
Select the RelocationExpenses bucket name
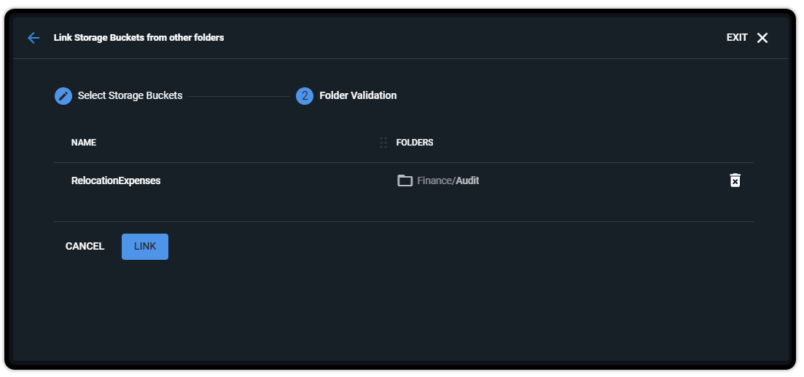(116, 180)
